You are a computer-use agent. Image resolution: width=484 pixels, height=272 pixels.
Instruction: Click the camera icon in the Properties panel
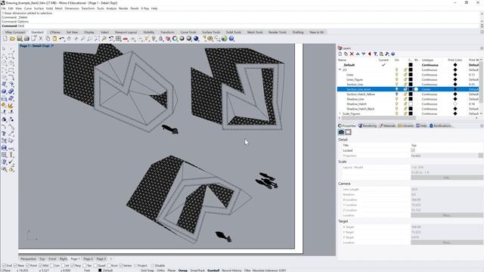coord(341,132)
